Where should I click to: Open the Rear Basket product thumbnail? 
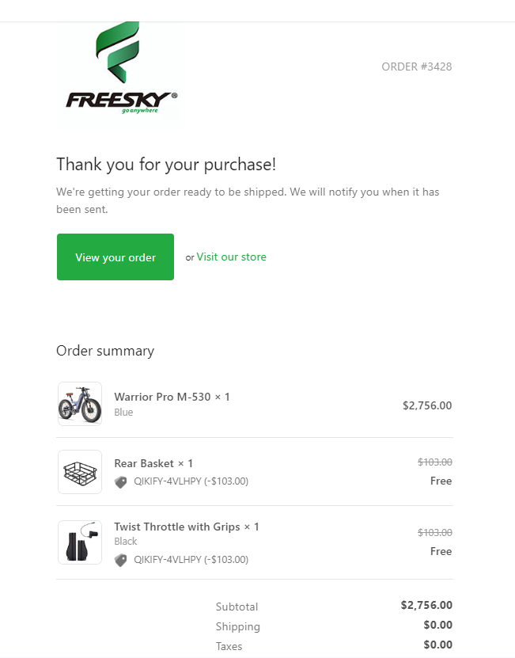point(80,472)
